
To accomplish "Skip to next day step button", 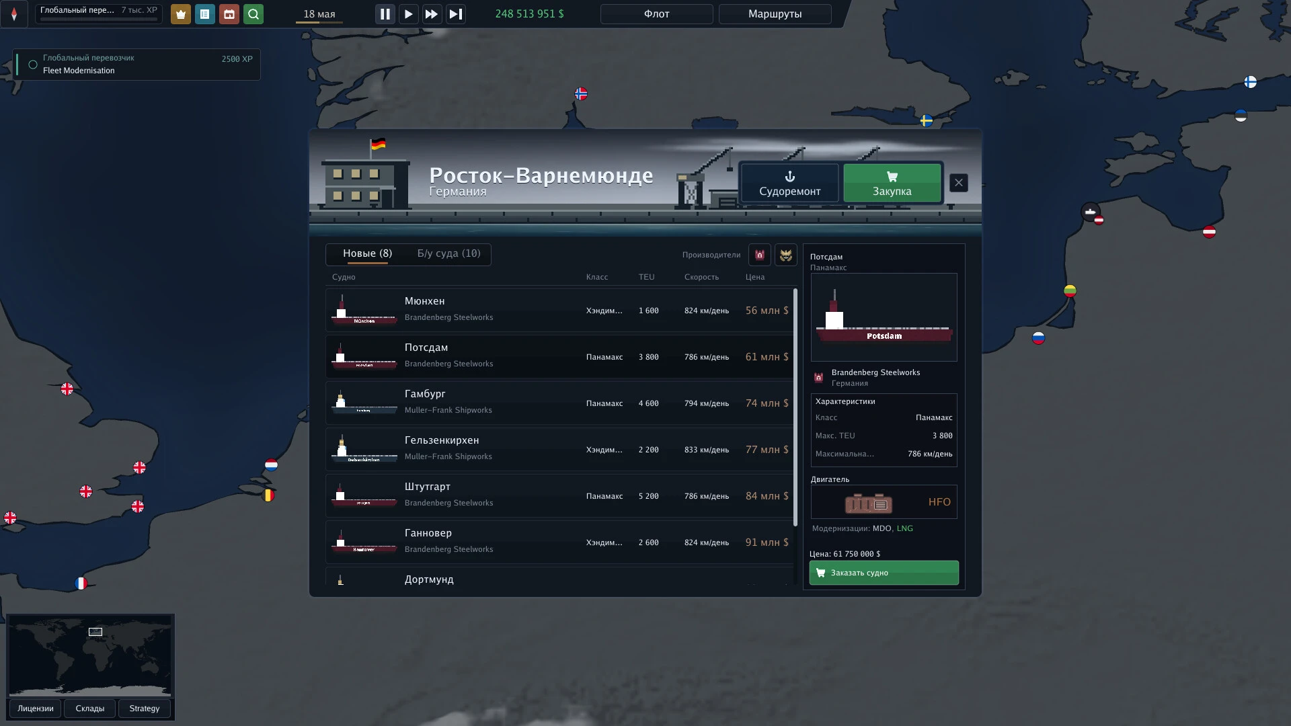I will pyautogui.click(x=455, y=14).
